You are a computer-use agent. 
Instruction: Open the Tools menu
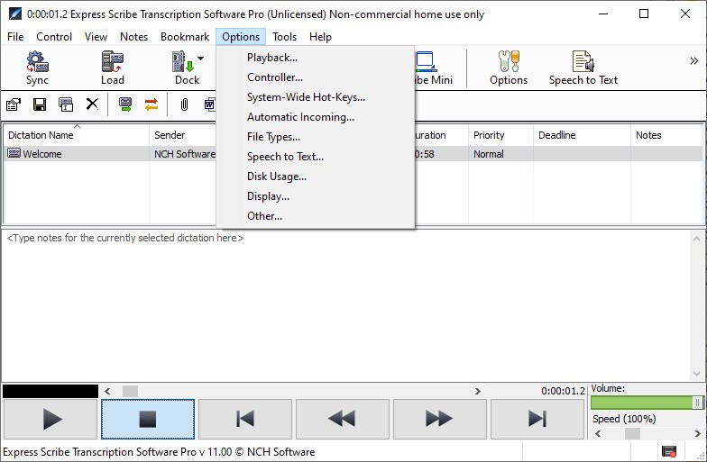(285, 36)
